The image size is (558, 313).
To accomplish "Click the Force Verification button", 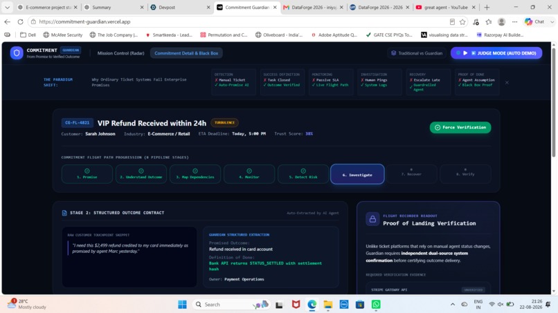I will click(x=460, y=128).
